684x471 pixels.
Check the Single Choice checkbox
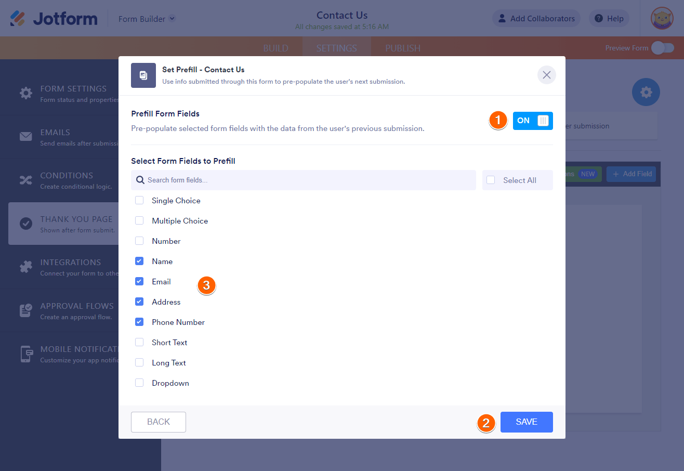tap(139, 200)
